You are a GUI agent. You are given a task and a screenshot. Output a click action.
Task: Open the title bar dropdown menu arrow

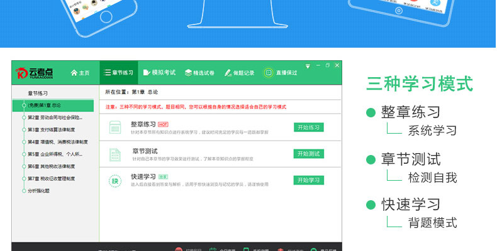coord(308,65)
